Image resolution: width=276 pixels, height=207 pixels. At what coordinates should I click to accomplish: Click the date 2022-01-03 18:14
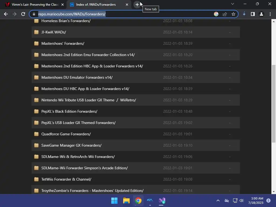178,32
